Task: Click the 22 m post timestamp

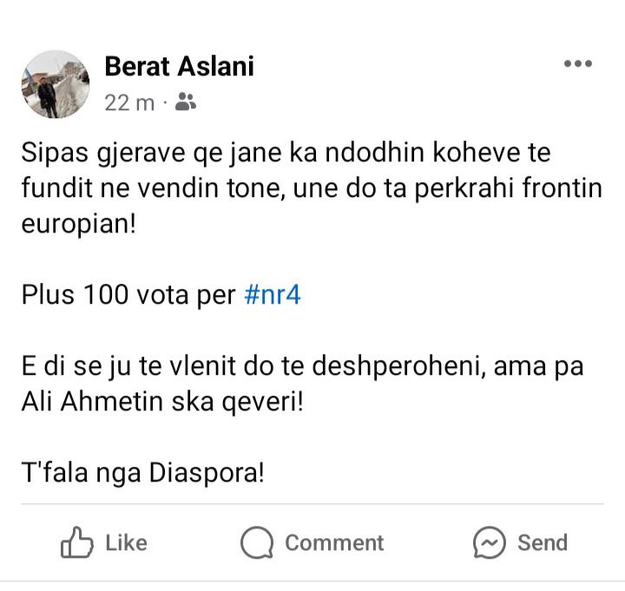Action: point(128,102)
